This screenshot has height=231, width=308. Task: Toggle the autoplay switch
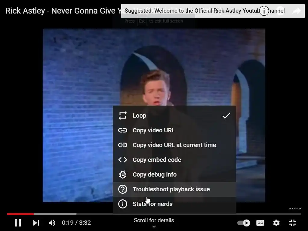pyautogui.click(x=244, y=223)
